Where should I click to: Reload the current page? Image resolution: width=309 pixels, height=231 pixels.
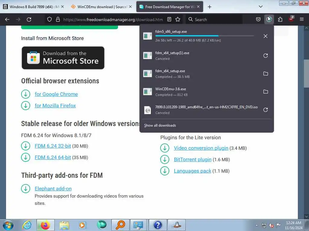tap(29, 20)
